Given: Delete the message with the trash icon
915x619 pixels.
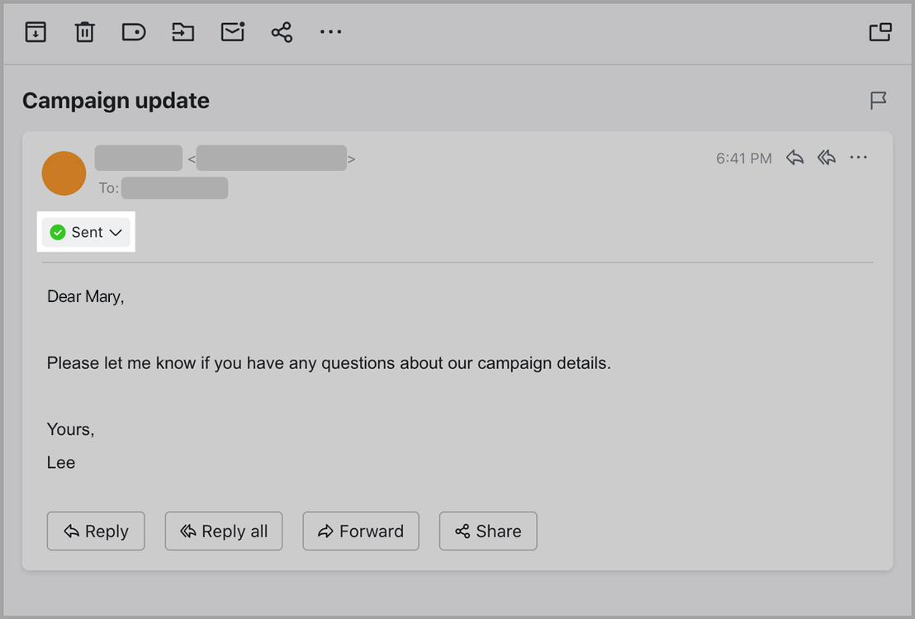Looking at the screenshot, I should [84, 31].
